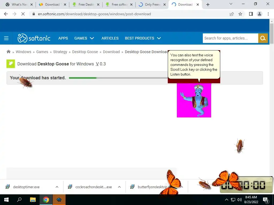274x205 pixels.
Task: Click the blue genie assistant character
Action: click(194, 100)
